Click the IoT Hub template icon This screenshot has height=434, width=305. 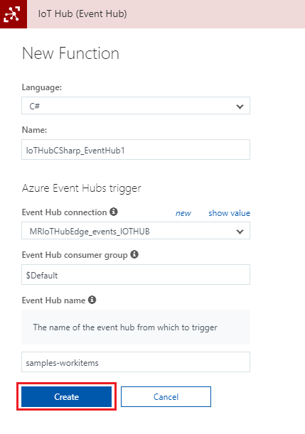(14, 13)
